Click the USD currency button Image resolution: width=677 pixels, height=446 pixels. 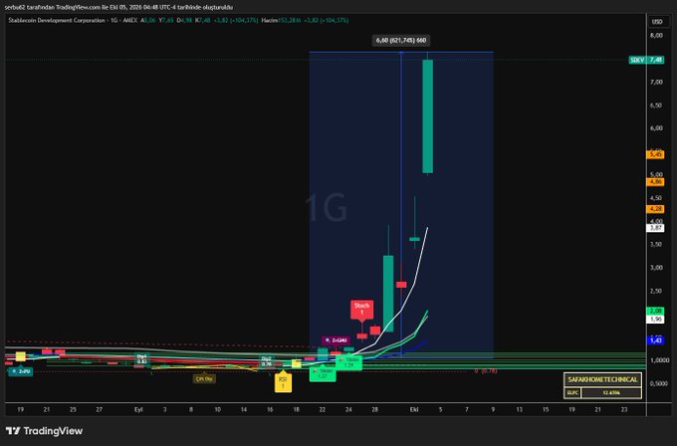coord(657,22)
